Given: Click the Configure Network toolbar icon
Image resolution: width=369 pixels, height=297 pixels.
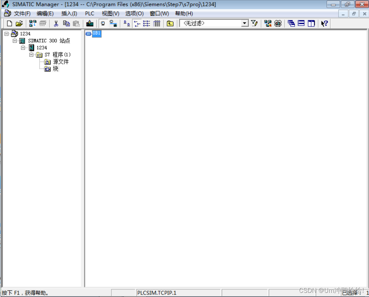Looking at the screenshot, I should (x=268, y=23).
